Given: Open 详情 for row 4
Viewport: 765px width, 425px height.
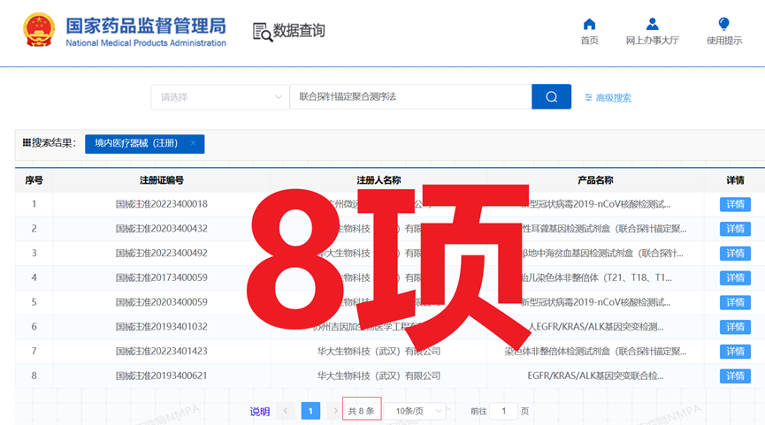Looking at the screenshot, I should click(x=734, y=277).
